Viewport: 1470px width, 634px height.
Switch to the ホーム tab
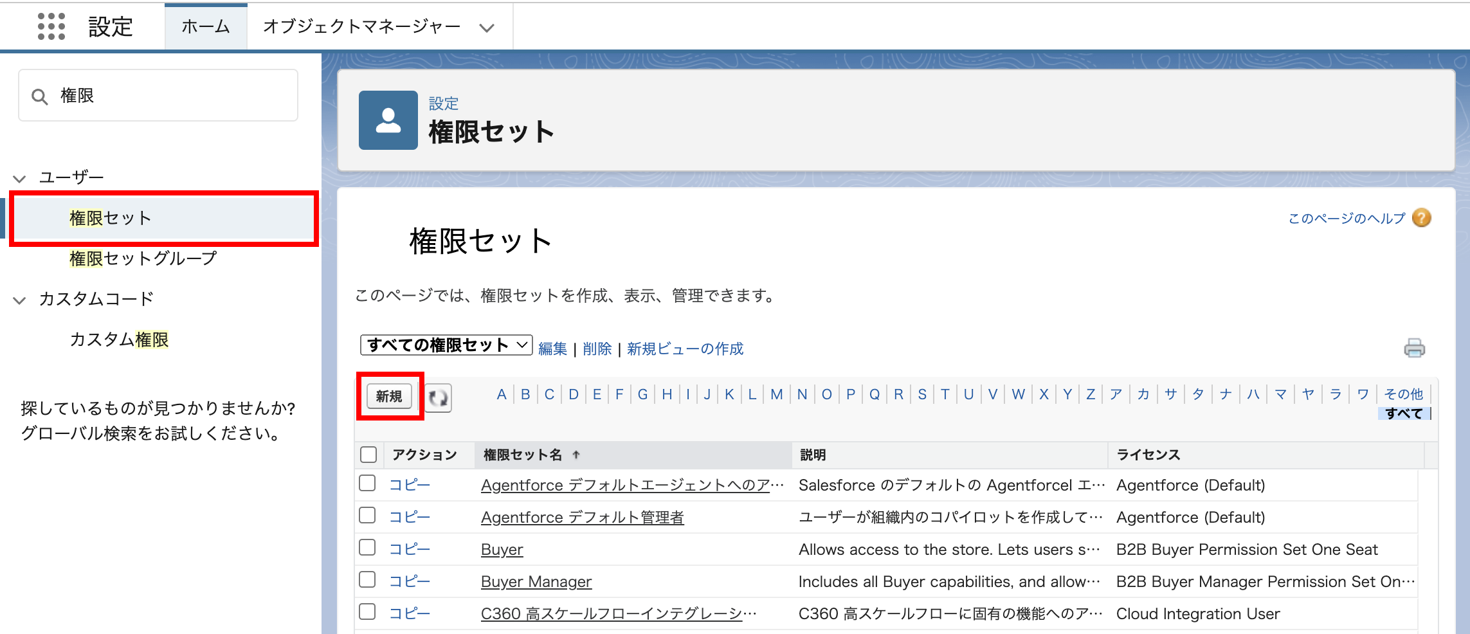[206, 26]
